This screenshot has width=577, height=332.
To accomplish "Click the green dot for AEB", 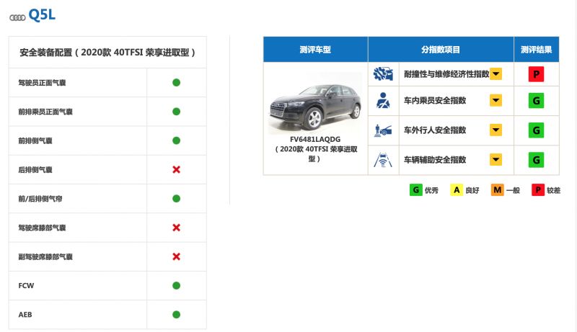I will point(176,315).
